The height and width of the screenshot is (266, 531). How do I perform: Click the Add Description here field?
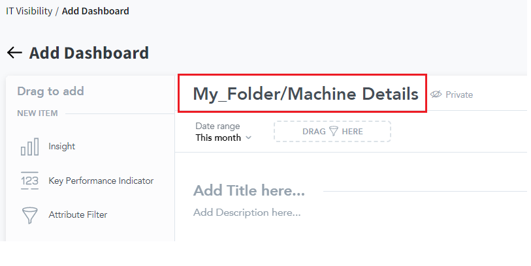[x=246, y=213]
